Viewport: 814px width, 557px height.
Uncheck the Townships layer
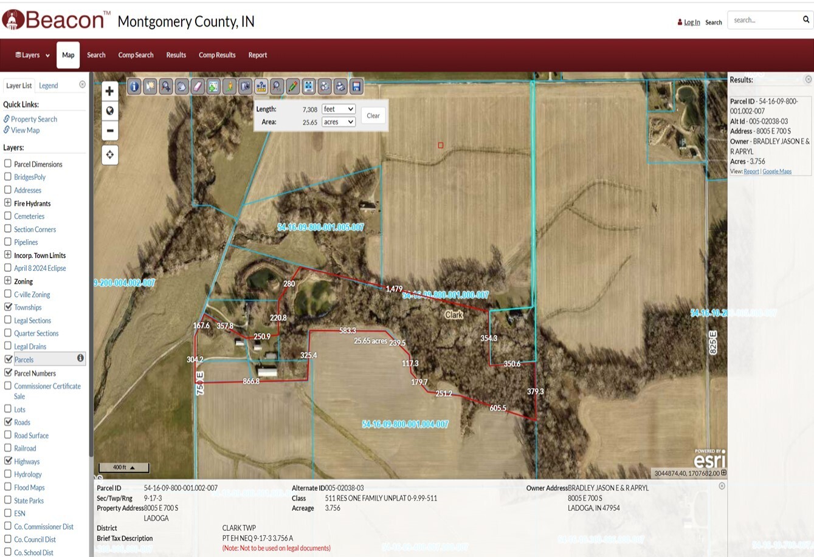click(x=8, y=307)
